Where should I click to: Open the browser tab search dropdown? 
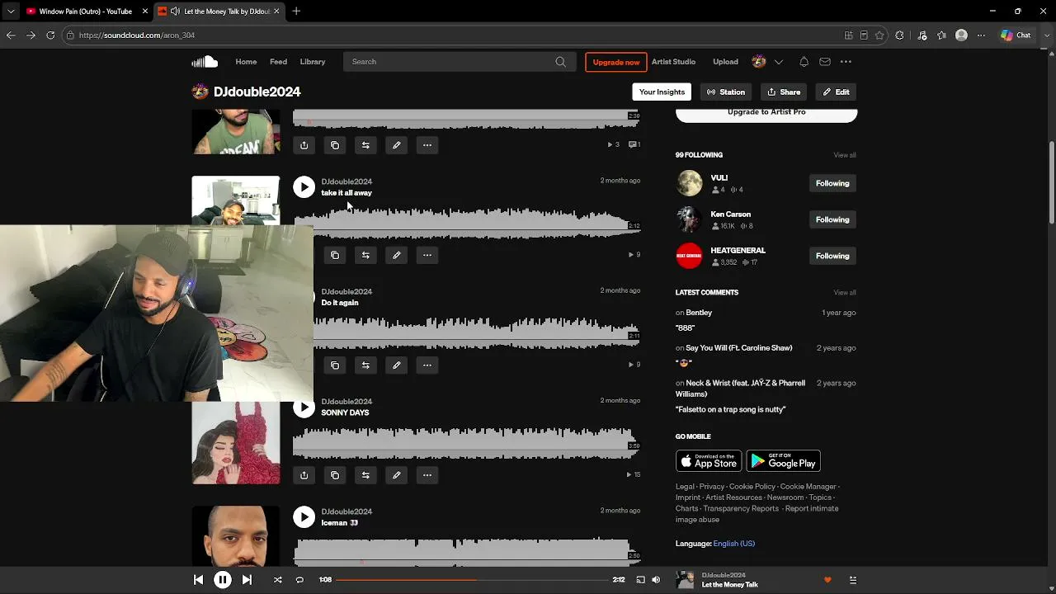[11, 12]
